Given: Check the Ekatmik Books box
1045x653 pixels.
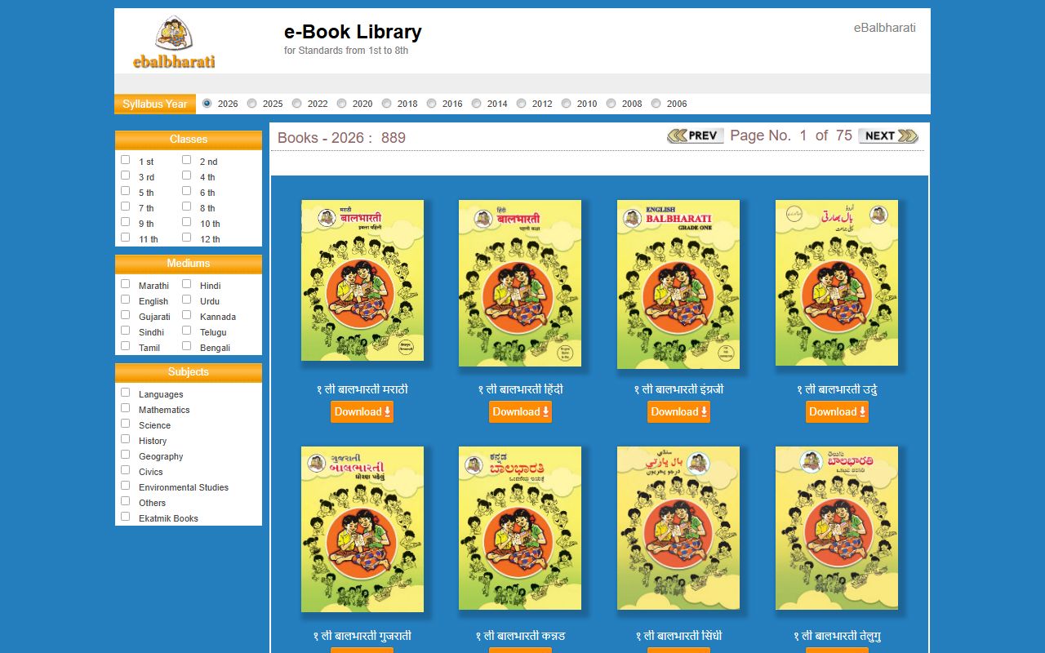Looking at the screenshot, I should coord(126,517).
